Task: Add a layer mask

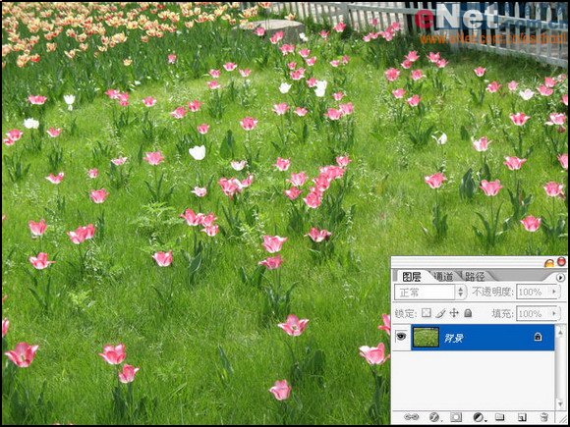Action: click(x=457, y=417)
